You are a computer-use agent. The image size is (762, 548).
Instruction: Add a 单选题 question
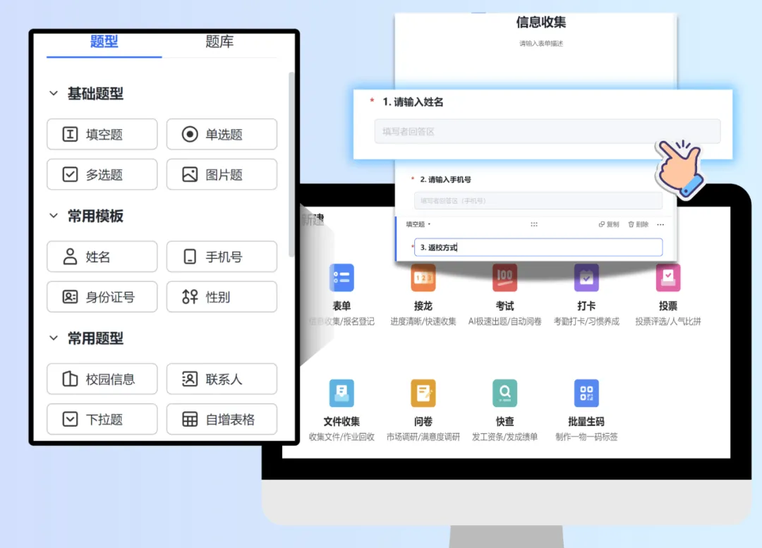point(222,135)
